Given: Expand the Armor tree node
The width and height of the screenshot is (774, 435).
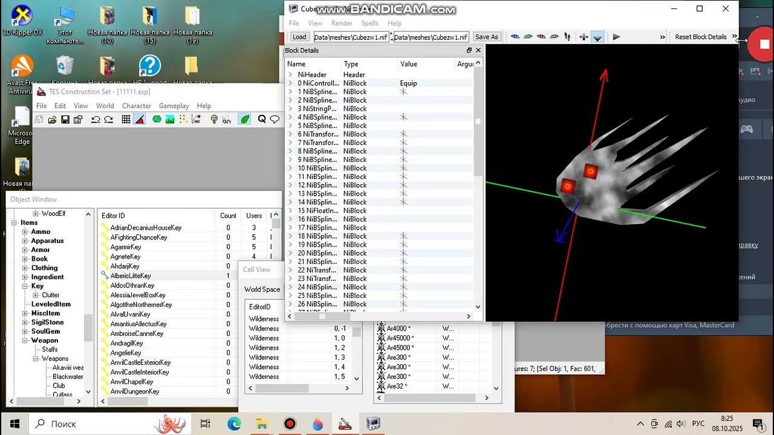Looking at the screenshot, I should pos(25,250).
